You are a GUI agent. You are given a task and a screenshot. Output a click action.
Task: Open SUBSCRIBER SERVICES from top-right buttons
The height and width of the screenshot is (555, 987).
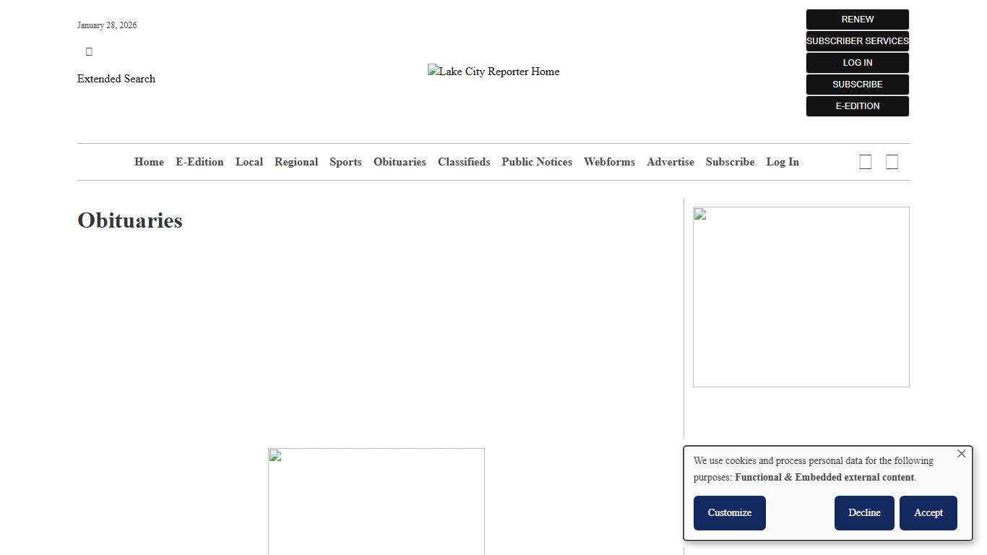tap(857, 41)
